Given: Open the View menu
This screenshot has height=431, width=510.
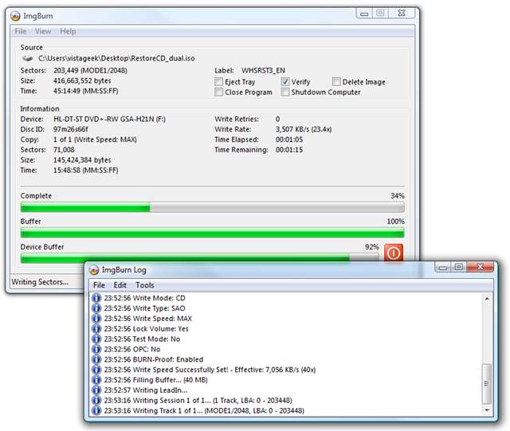Looking at the screenshot, I should 43,31.
